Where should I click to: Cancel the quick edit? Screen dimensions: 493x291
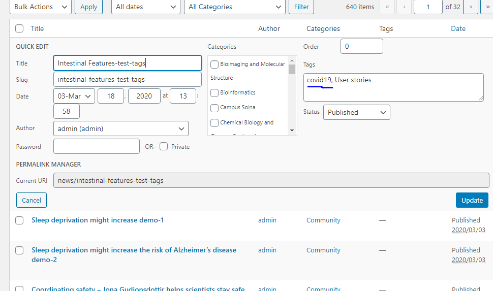pos(32,200)
